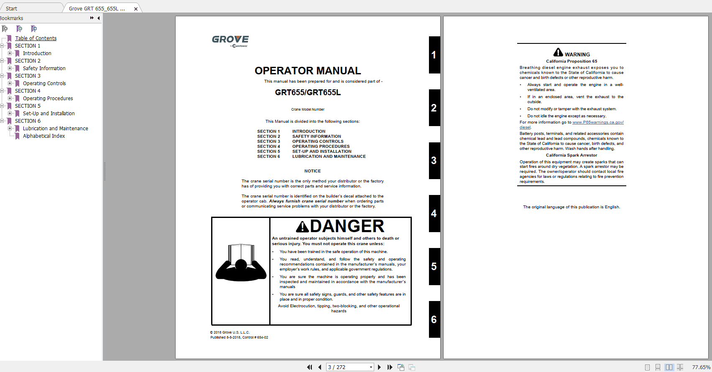Switch to continuous facing page layout
The width and height of the screenshot is (712, 372).
coord(680,367)
